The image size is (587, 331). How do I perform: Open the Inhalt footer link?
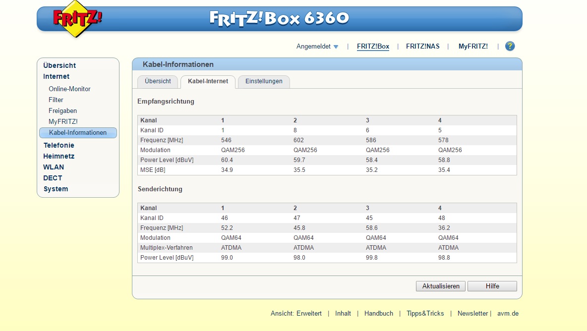343,314
